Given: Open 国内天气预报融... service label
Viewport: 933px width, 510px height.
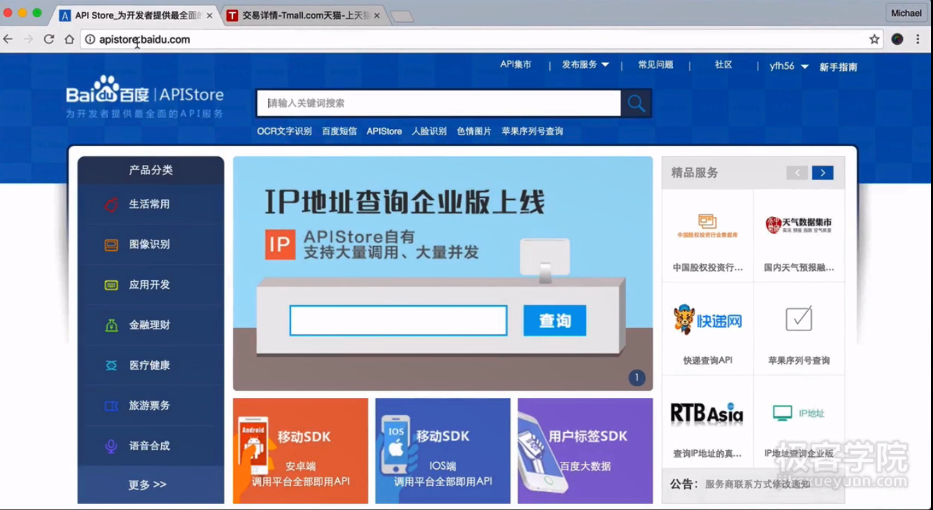Looking at the screenshot, I should pyautogui.click(x=799, y=268).
